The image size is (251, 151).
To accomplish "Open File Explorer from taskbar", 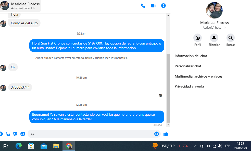I will 56,146.
